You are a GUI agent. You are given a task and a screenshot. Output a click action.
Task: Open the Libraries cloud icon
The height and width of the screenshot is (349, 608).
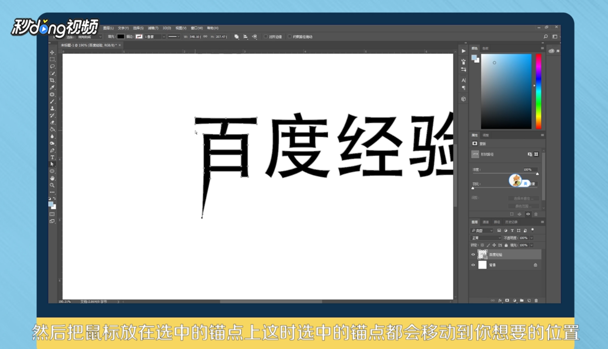551,51
